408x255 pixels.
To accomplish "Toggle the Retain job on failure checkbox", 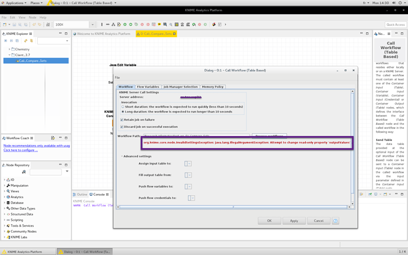I will (x=122, y=120).
